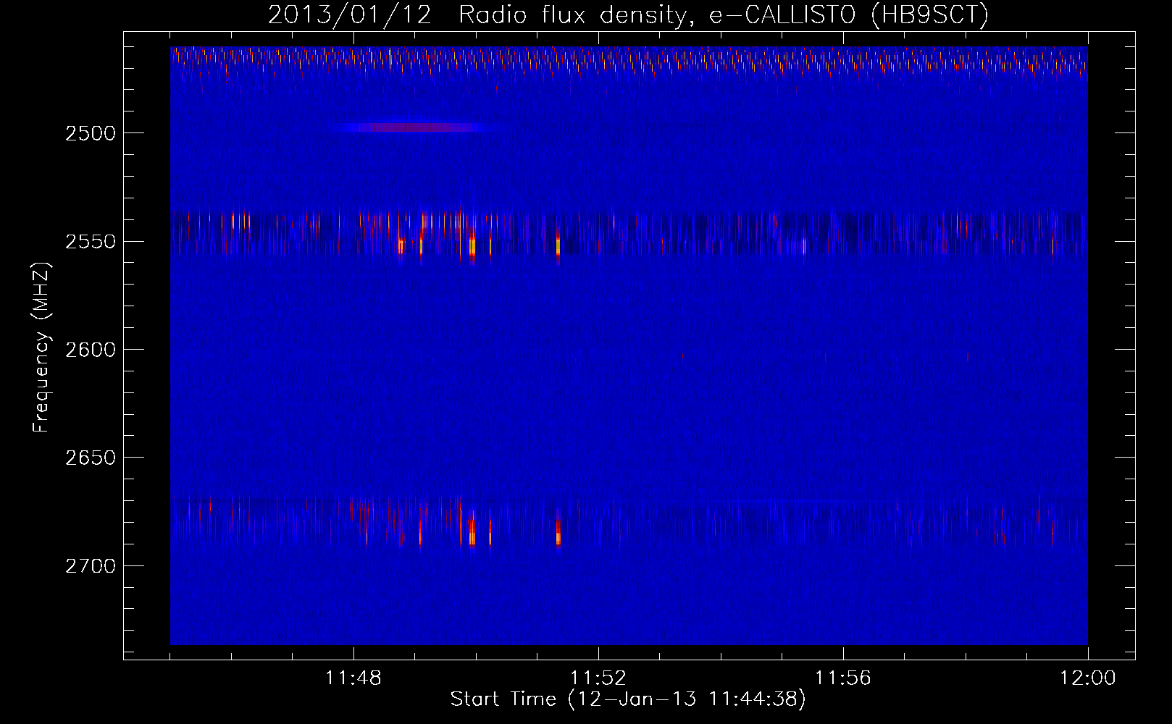1172x724 pixels.
Task: Click the 11:52 time tick label
Action: [x=598, y=678]
